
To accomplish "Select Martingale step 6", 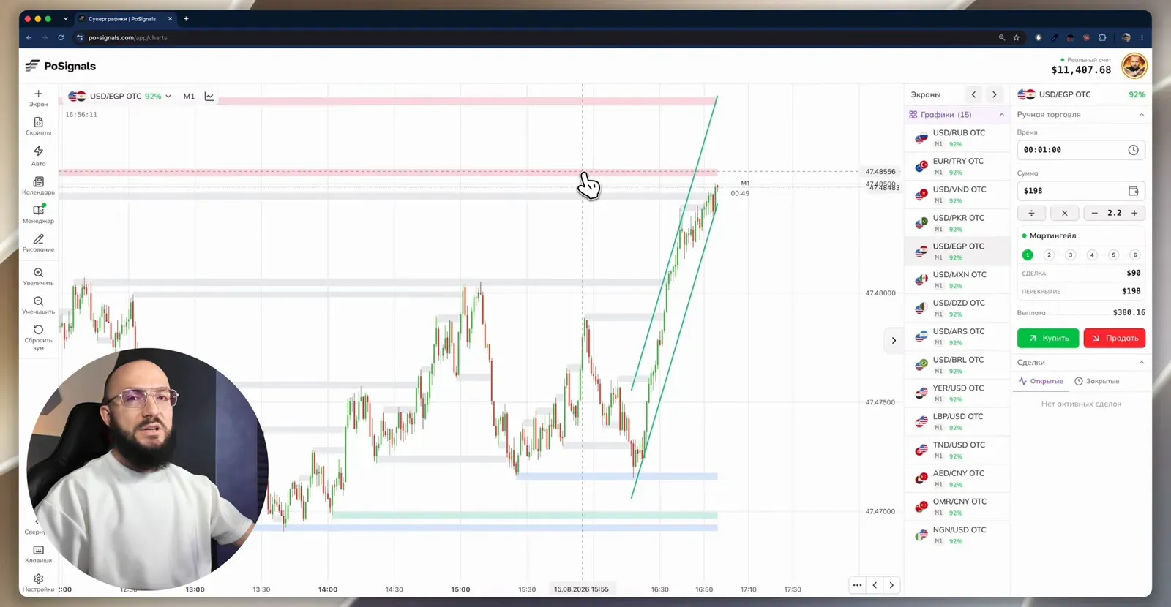I will (1135, 255).
